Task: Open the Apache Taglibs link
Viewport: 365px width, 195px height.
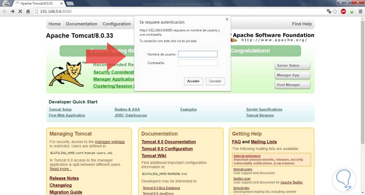Action: pyautogui.click(x=291, y=183)
